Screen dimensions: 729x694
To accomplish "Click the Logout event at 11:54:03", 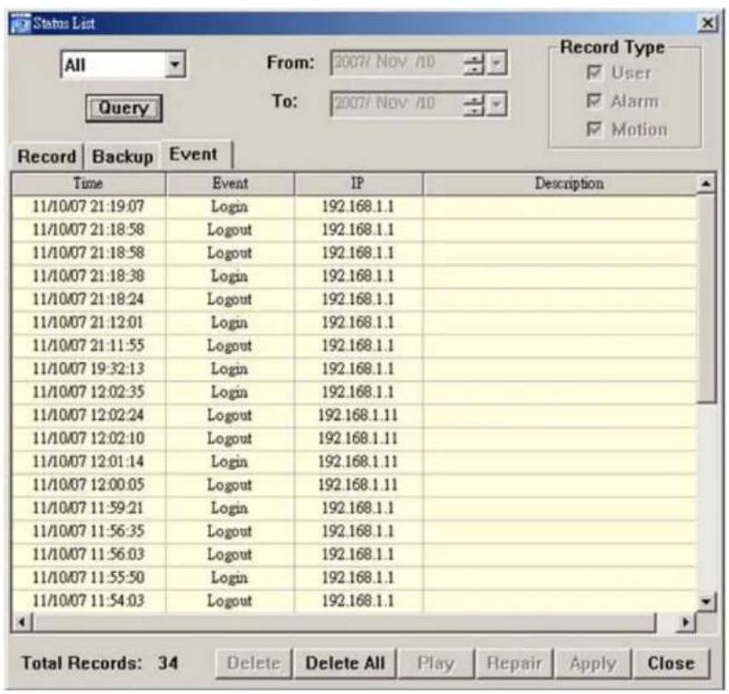I will click(229, 601).
